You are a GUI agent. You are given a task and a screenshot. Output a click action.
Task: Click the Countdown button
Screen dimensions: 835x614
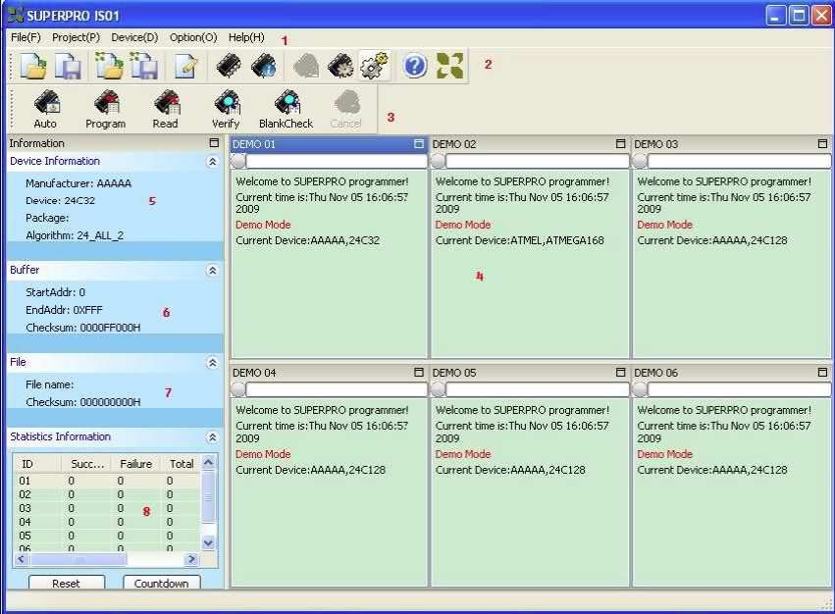161,583
